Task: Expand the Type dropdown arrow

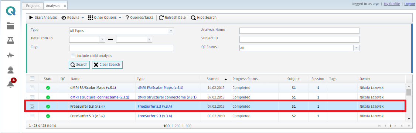Action: (171, 31)
